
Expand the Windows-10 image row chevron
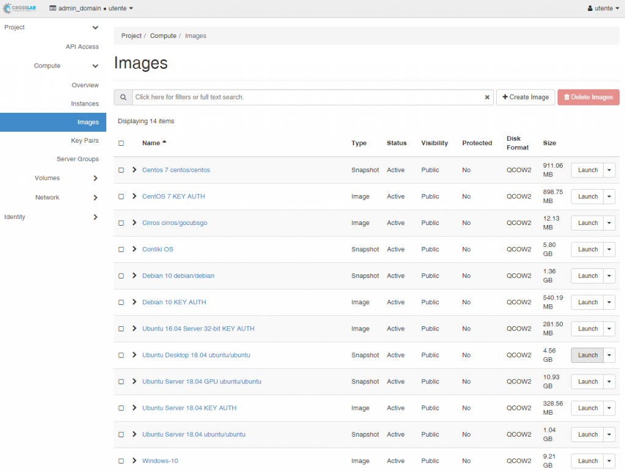[x=134, y=460]
